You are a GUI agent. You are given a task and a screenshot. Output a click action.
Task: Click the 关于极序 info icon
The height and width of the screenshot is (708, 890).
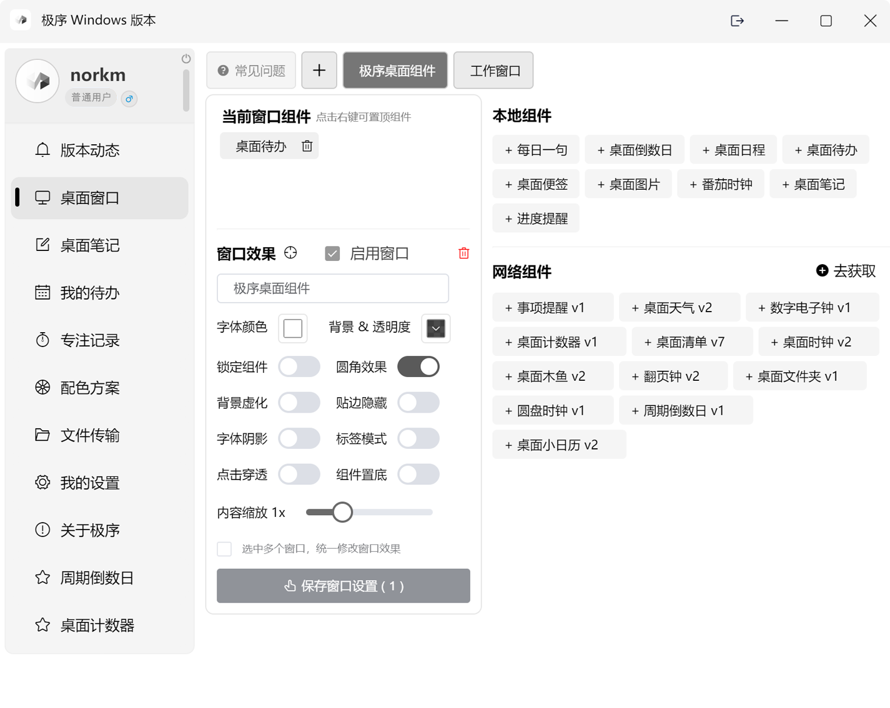click(42, 529)
